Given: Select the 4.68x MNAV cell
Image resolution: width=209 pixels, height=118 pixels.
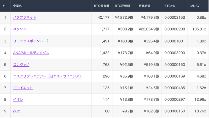Looking at the screenshot, I should coord(198,76).
